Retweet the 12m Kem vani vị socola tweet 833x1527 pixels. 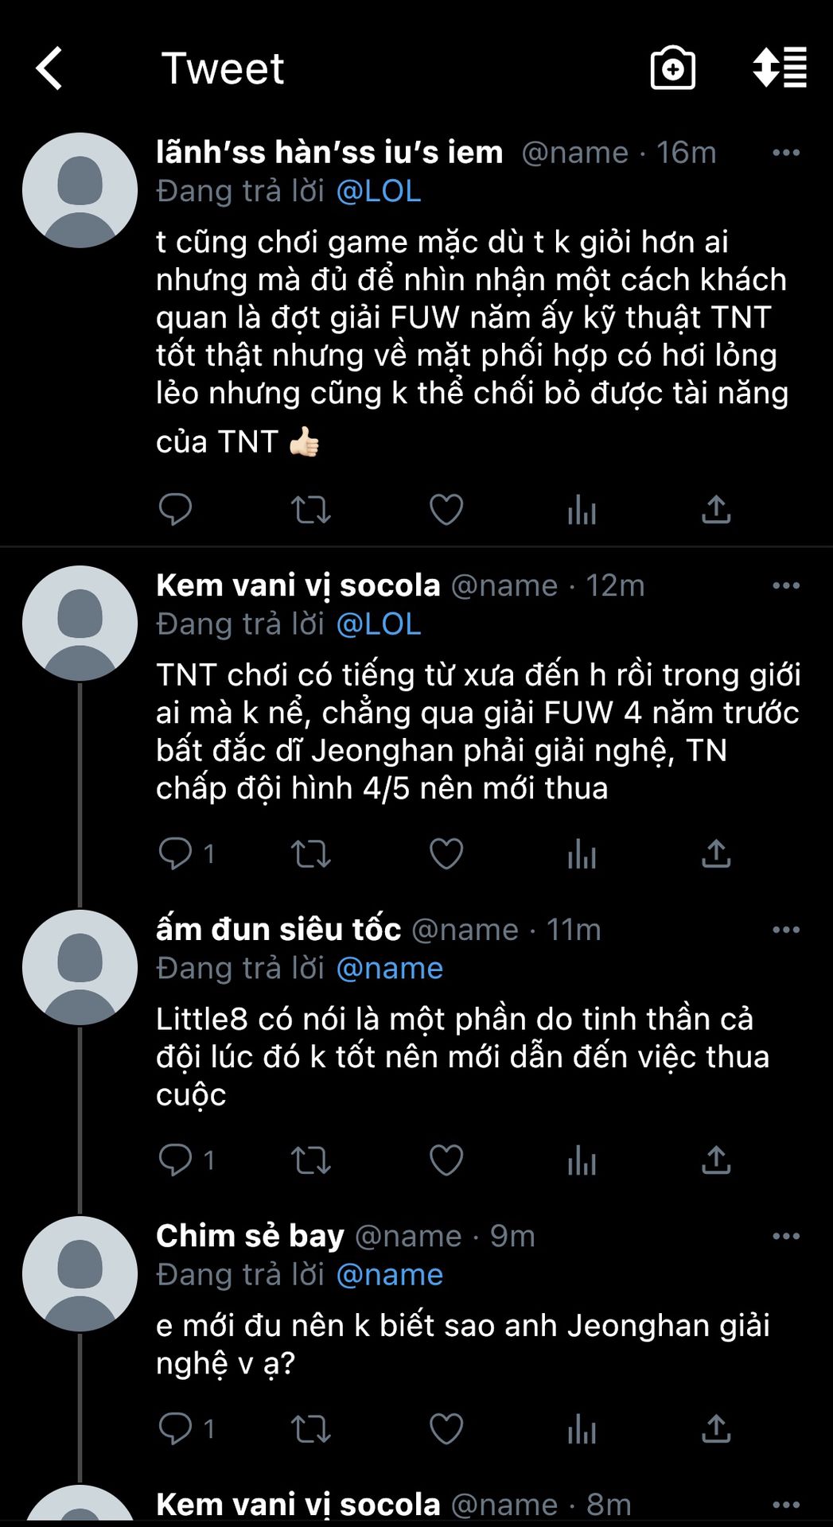(x=310, y=854)
